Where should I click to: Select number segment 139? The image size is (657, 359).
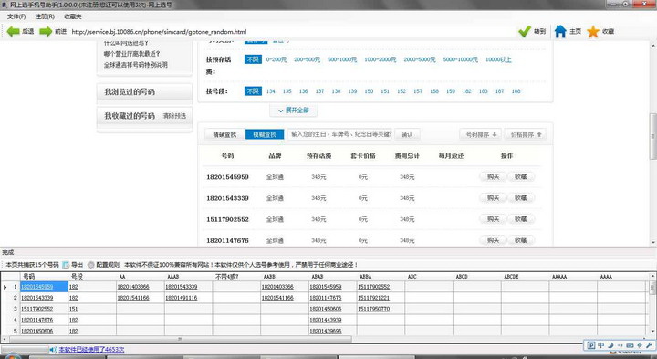(x=352, y=91)
